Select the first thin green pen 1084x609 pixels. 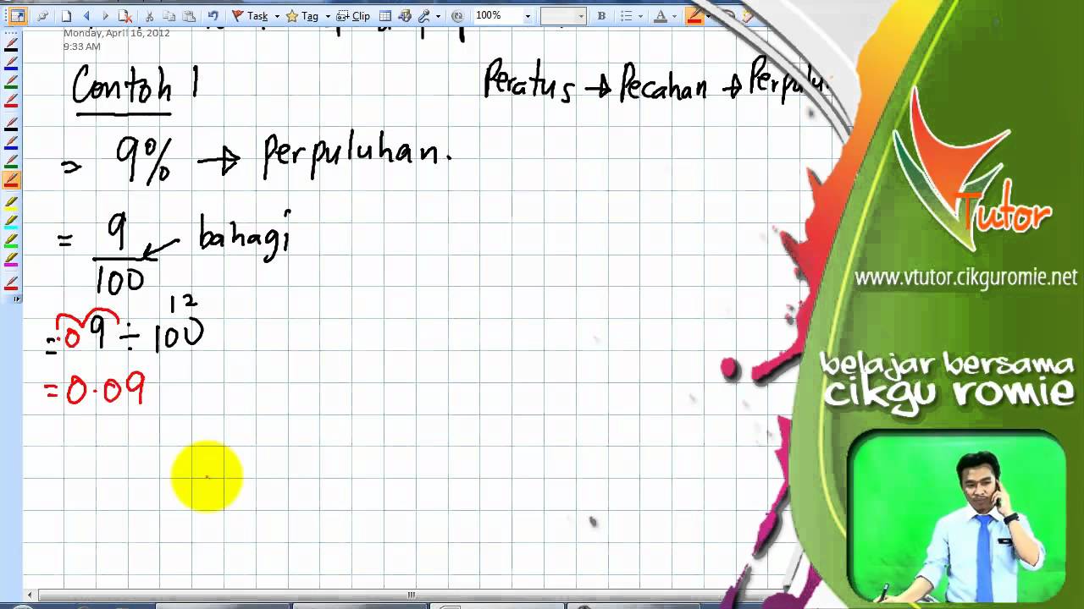(11, 82)
